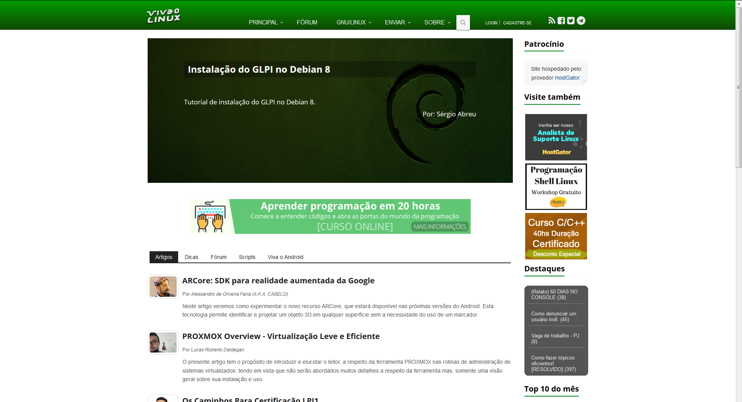Select the Scripts tab
The width and height of the screenshot is (742, 402).
(247, 257)
